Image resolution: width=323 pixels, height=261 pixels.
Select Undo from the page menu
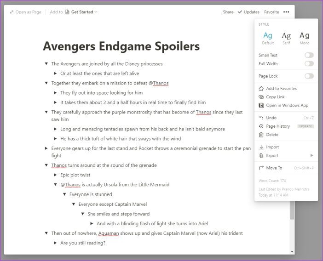pyautogui.click(x=286, y=118)
